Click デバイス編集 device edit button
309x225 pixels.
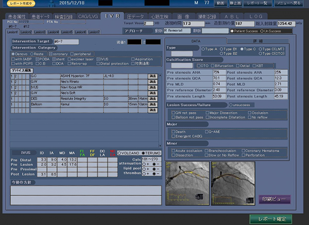tap(21, 70)
